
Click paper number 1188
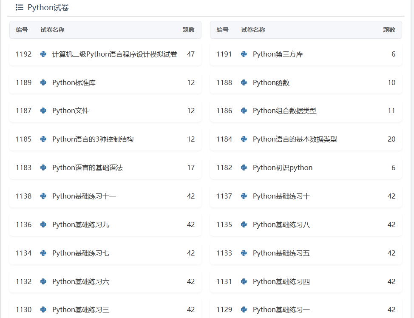224,82
